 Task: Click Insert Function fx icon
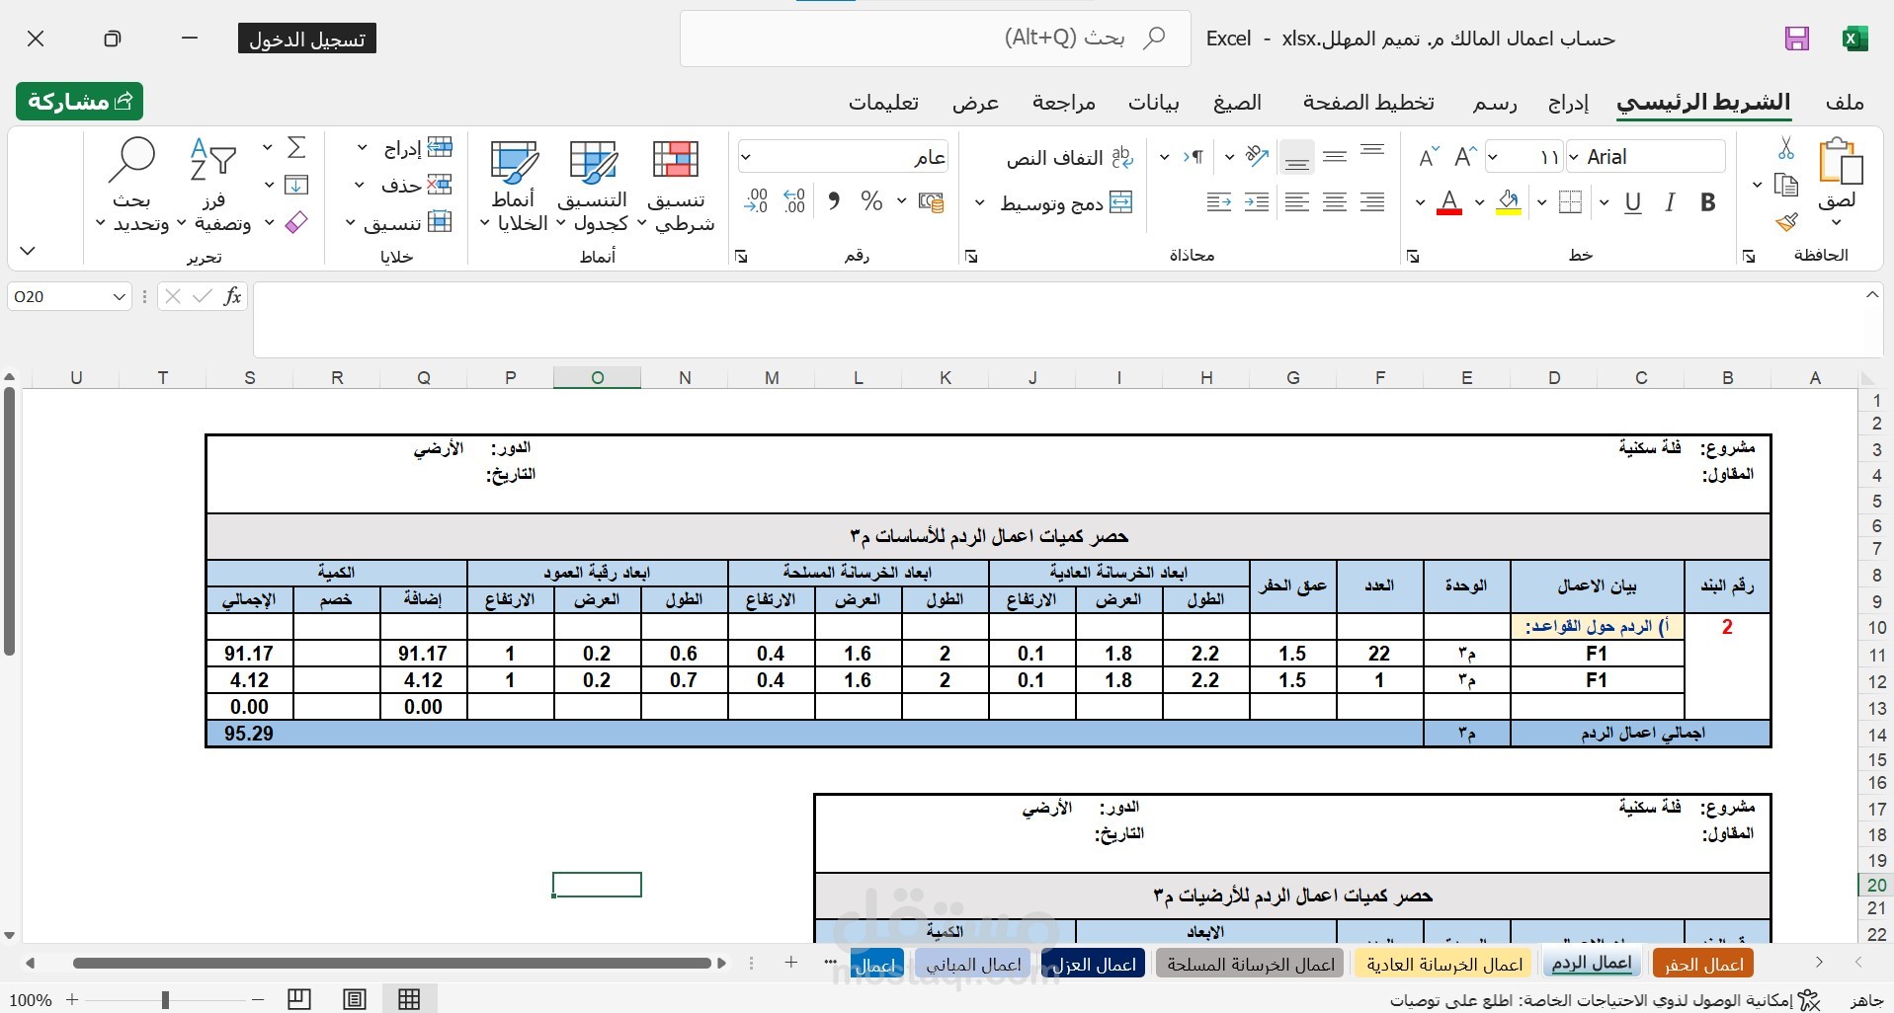(x=232, y=296)
